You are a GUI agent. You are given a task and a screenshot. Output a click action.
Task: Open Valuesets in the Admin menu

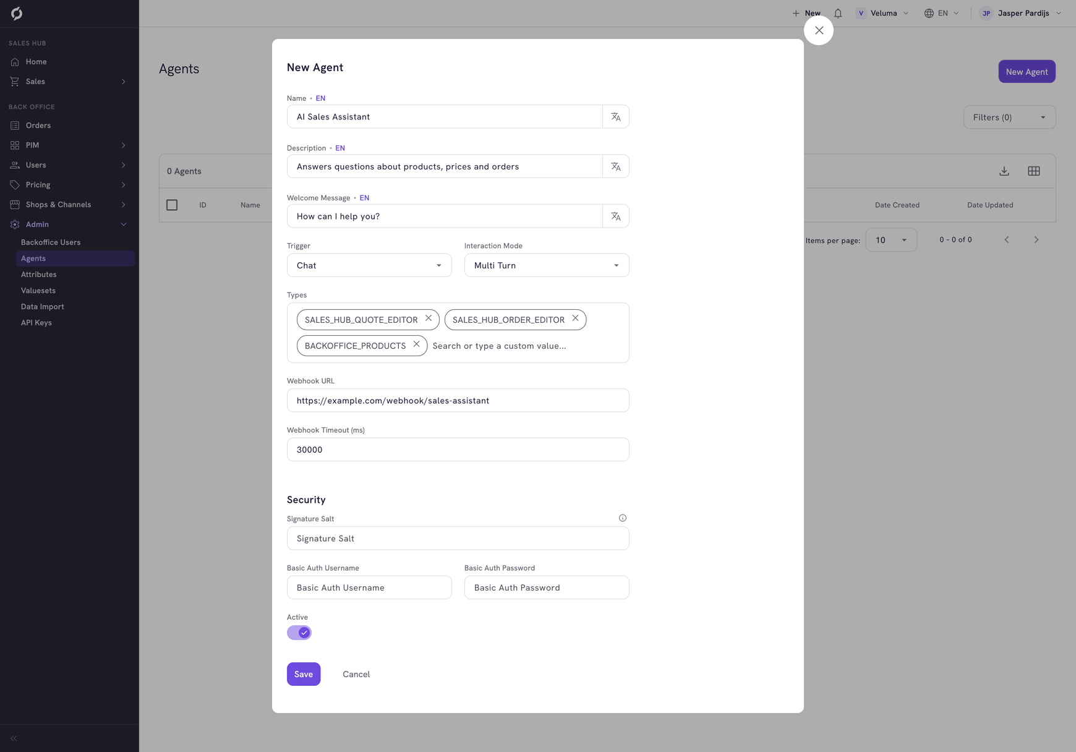pyautogui.click(x=38, y=291)
